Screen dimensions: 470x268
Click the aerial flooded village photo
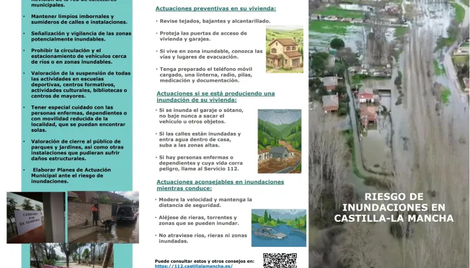pyautogui.click(x=389, y=134)
